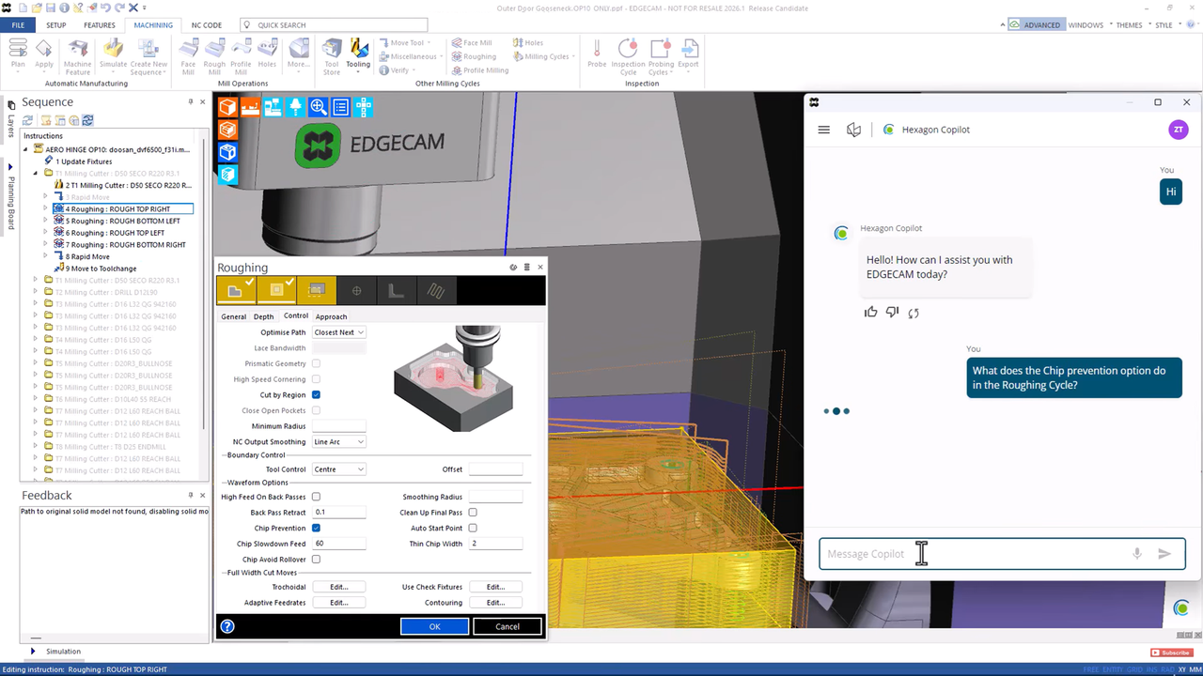The height and width of the screenshot is (676, 1203).
Task: Open the Tool Control dropdown
Action: (x=338, y=469)
